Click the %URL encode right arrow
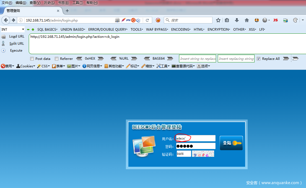This screenshot has height=188, width=306. pos(134,59)
